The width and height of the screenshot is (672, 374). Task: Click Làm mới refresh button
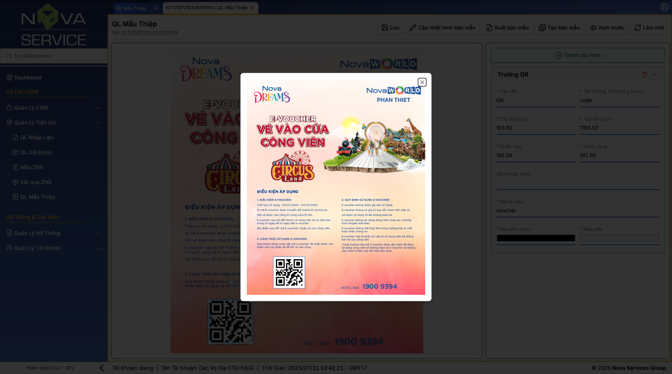click(x=649, y=28)
